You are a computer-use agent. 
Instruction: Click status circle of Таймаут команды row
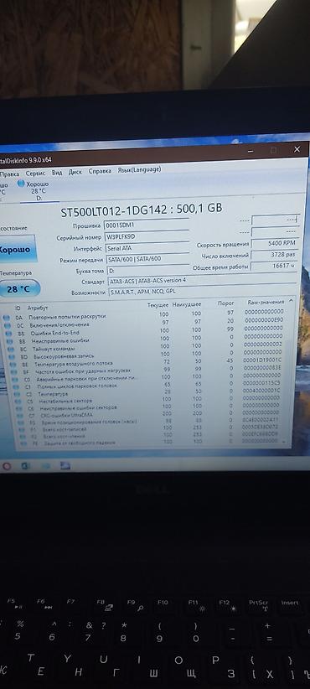point(10,349)
